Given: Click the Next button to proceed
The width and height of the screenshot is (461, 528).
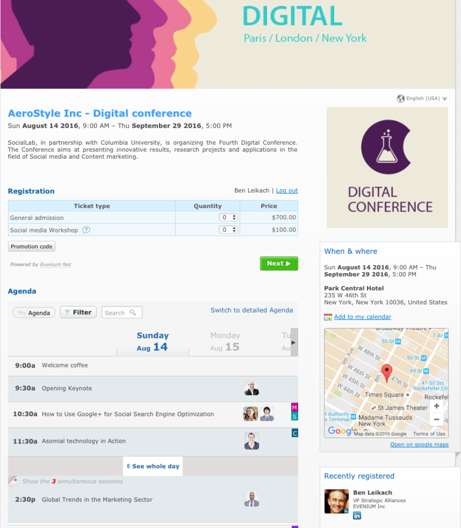Looking at the screenshot, I should (x=279, y=263).
